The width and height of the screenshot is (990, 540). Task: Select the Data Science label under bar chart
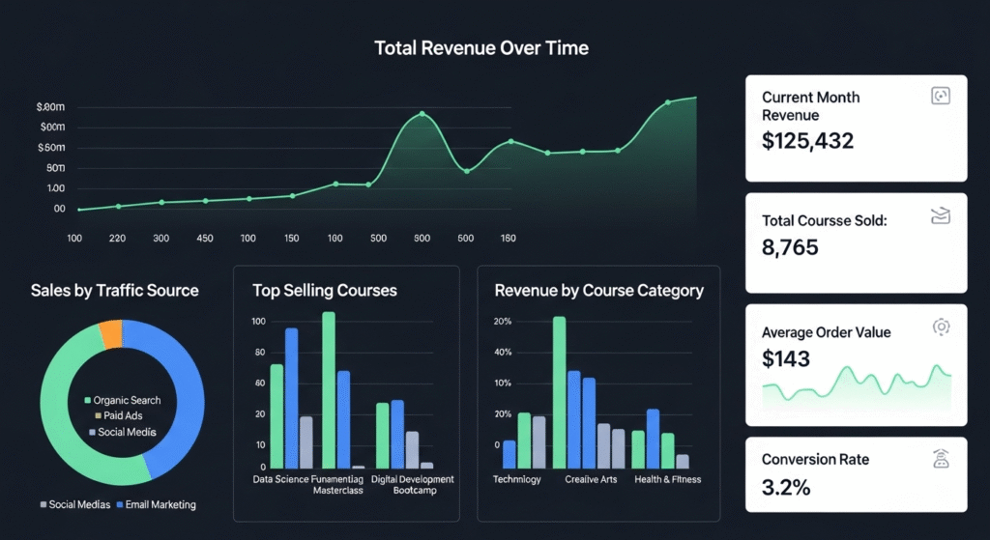click(x=281, y=479)
